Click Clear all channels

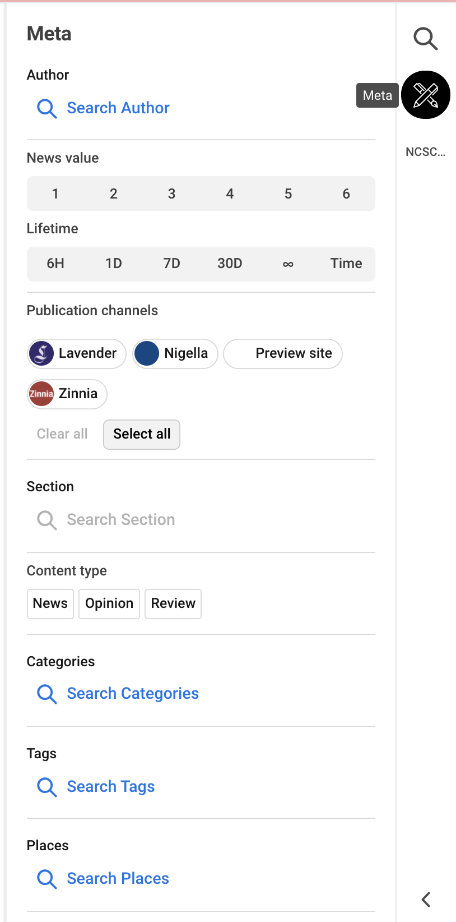62,434
